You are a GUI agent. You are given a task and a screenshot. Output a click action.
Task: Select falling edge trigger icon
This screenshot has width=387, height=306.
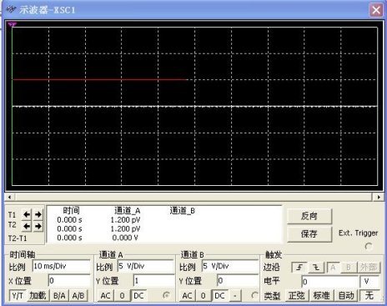(316, 268)
